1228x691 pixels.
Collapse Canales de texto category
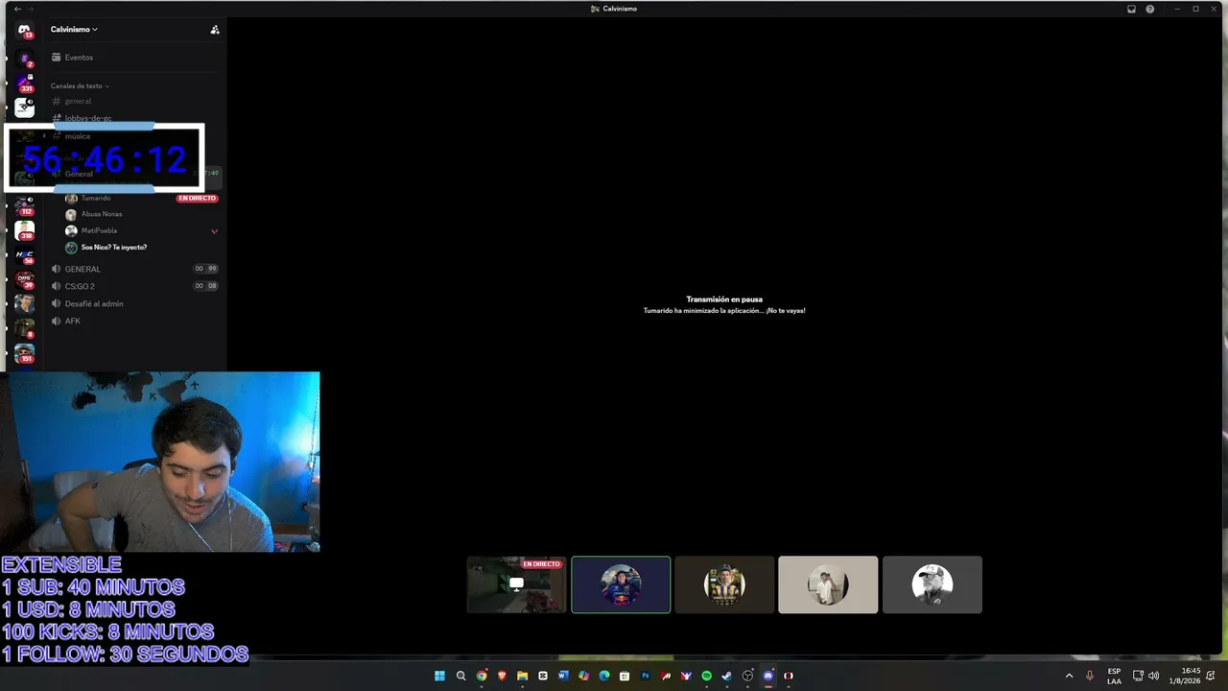click(x=80, y=86)
